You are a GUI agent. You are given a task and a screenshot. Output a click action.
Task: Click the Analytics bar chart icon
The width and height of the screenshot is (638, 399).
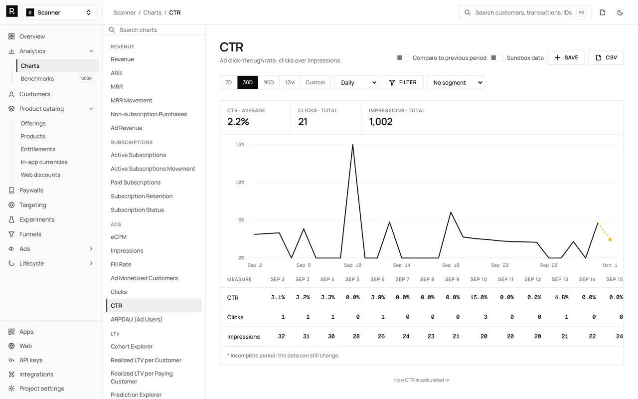coord(11,51)
